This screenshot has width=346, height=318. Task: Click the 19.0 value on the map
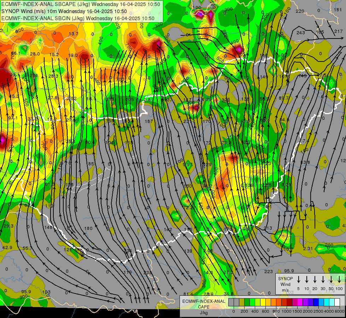point(73,55)
